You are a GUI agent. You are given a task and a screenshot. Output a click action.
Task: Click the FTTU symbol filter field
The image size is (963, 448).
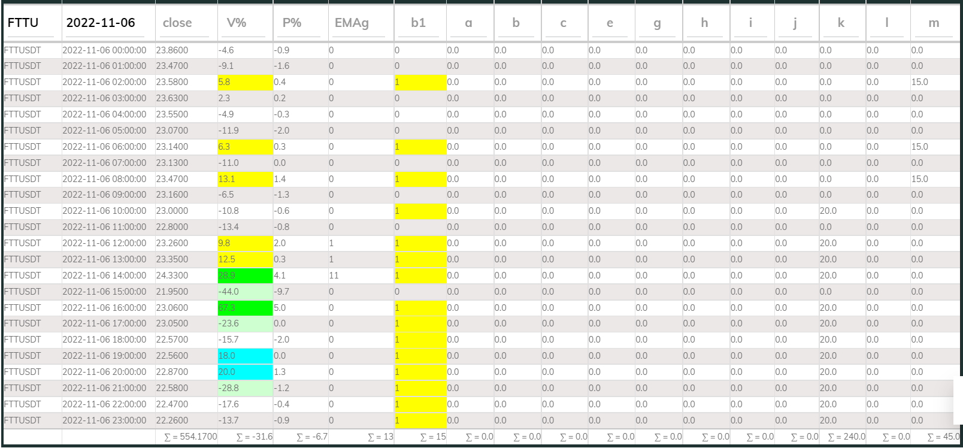click(32, 23)
